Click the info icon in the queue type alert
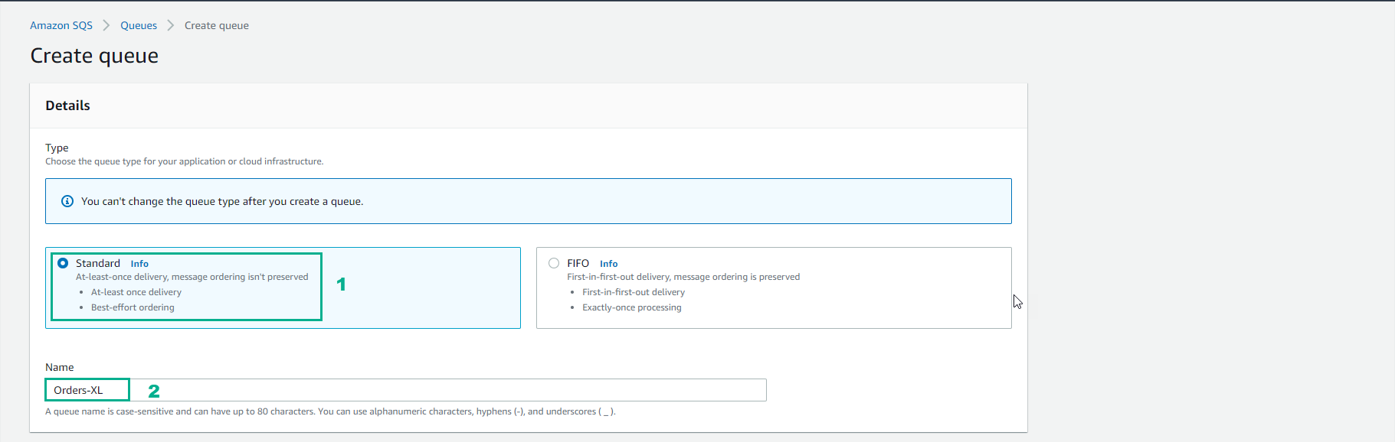Screen dimensions: 1395x442 67,201
